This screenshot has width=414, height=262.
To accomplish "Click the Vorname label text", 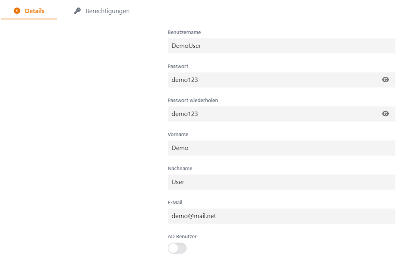I will click(178, 134).
